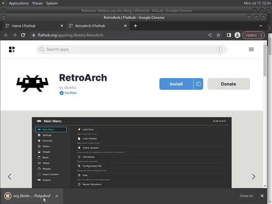Open the Applications menu

pos(19,3)
